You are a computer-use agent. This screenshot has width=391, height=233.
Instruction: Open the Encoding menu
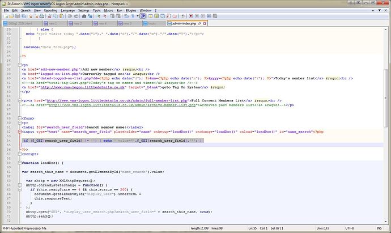[50, 10]
